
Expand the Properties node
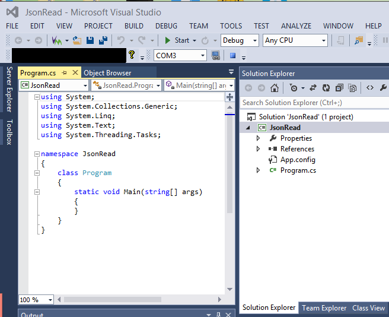point(258,138)
